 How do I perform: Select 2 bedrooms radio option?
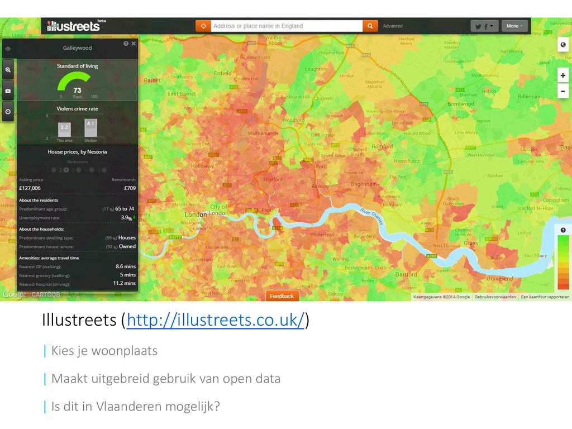coord(66,170)
